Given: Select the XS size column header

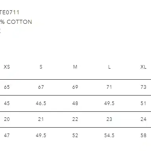Looking at the screenshot, I should [7, 67].
